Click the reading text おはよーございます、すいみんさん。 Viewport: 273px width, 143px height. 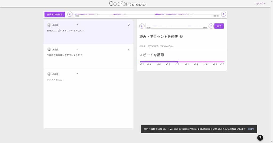click(156, 46)
